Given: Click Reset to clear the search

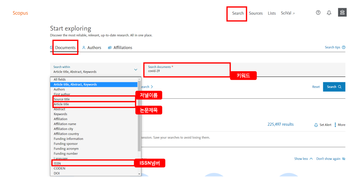Looking at the screenshot, I should (316, 87).
